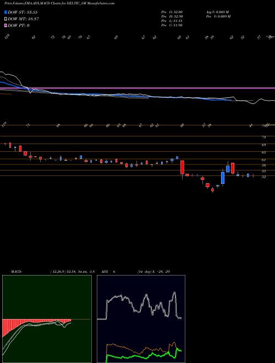This screenshot has height=363, width=275.
Task: Click the blue DOW ST legend swatch
Action: click(5, 12)
